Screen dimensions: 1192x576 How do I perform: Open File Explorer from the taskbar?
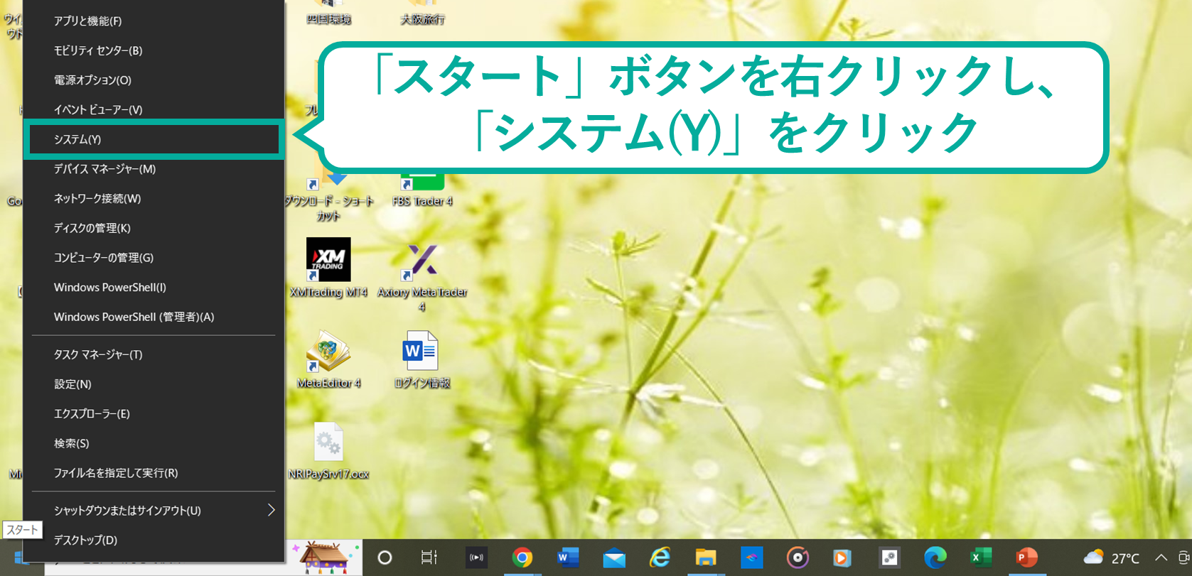(706, 558)
